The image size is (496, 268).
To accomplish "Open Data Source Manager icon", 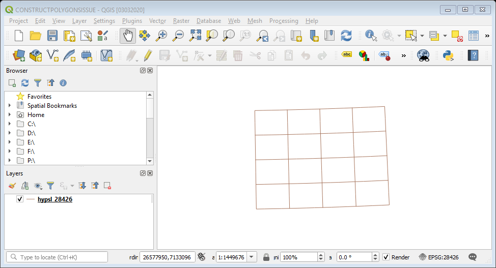I will [19, 55].
